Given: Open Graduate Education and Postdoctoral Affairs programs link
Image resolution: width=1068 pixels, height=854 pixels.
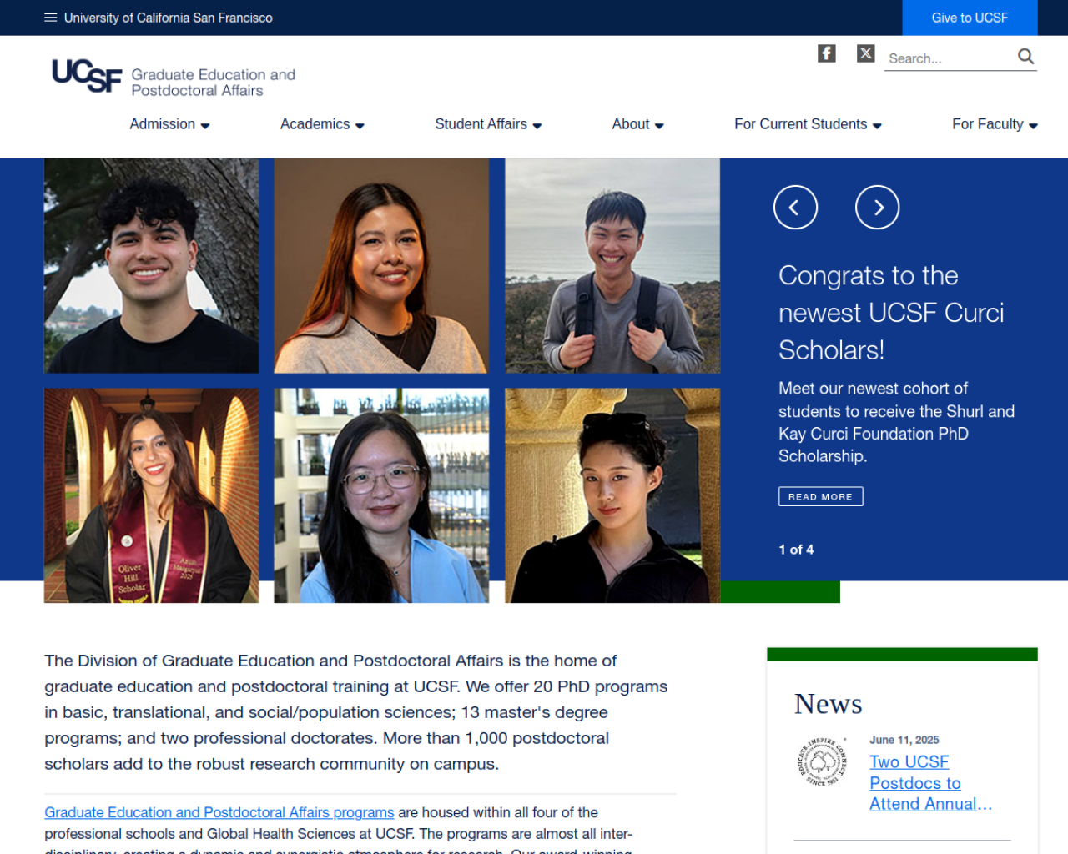Looking at the screenshot, I should click(x=219, y=812).
